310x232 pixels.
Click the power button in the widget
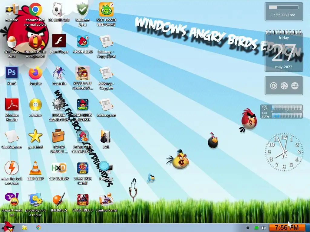point(273,86)
